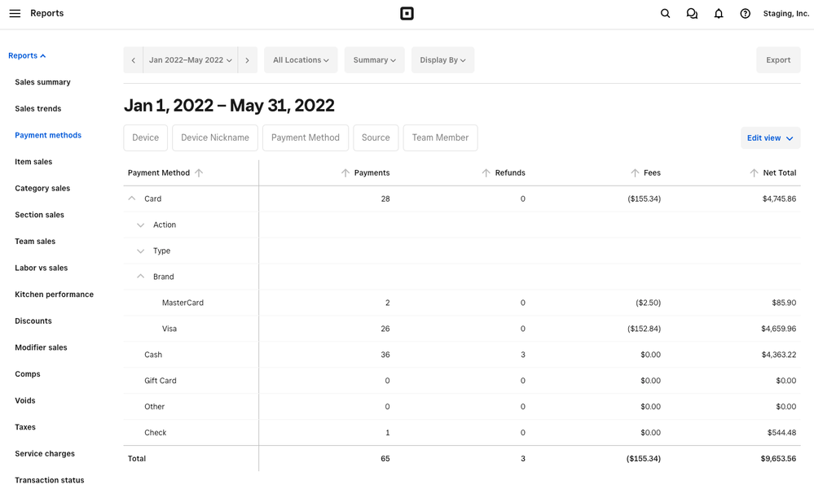This screenshot has height=493, width=814.
Task: Open the Edit view menu
Action: 770,138
